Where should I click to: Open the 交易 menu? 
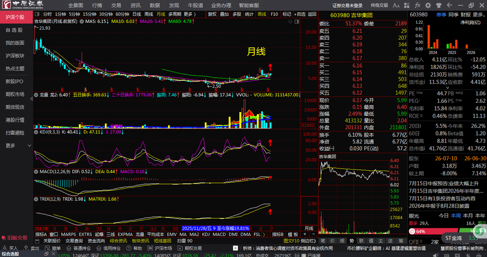pos(116,5)
